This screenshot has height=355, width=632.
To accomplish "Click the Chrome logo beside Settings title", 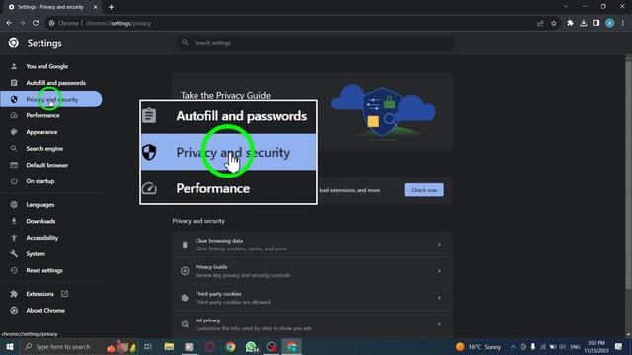I will (13, 43).
